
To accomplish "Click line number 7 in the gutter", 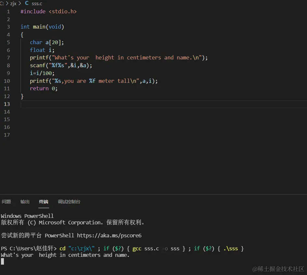I will point(8,58).
